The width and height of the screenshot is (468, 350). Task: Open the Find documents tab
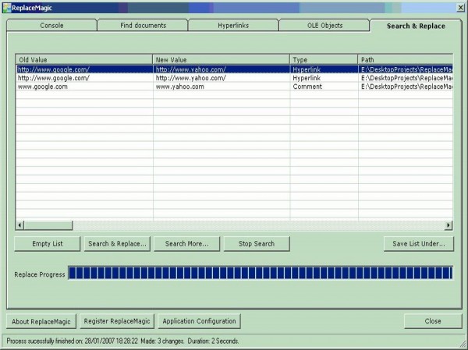click(x=143, y=26)
